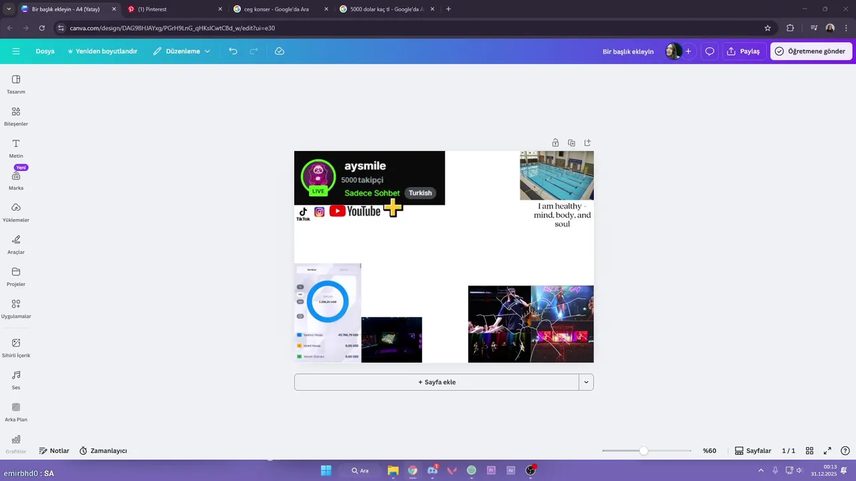This screenshot has width=856, height=481.
Task: Select the swimming pool photo on canvas
Action: (x=556, y=175)
